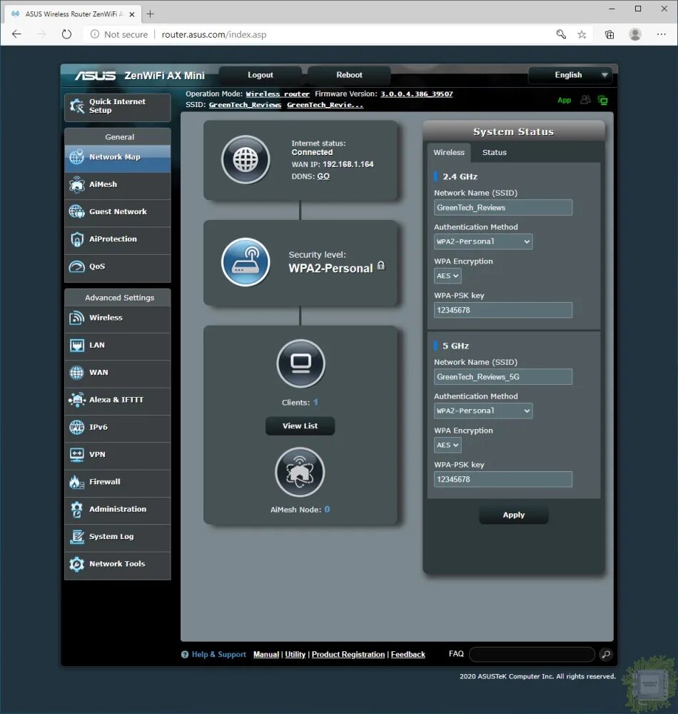The width and height of the screenshot is (678, 714).
Task: Click the Administration sidebar icon
Action: 76,510
